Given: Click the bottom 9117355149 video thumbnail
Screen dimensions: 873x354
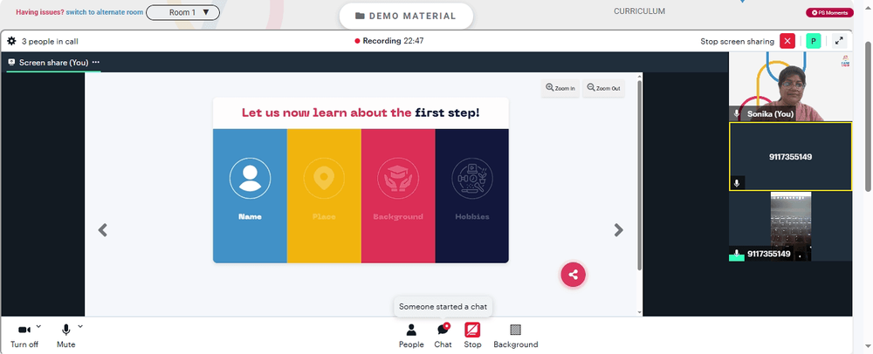Looking at the screenshot, I should click(x=790, y=226).
